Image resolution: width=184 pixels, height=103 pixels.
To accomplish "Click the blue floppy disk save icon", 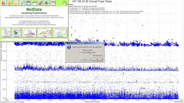I will coord(28,3).
